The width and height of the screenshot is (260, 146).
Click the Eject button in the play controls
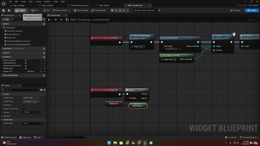pyautogui.click(x=124, y=11)
